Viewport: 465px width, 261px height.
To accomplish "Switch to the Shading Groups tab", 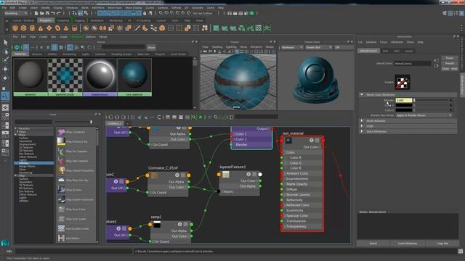I will point(121,54).
